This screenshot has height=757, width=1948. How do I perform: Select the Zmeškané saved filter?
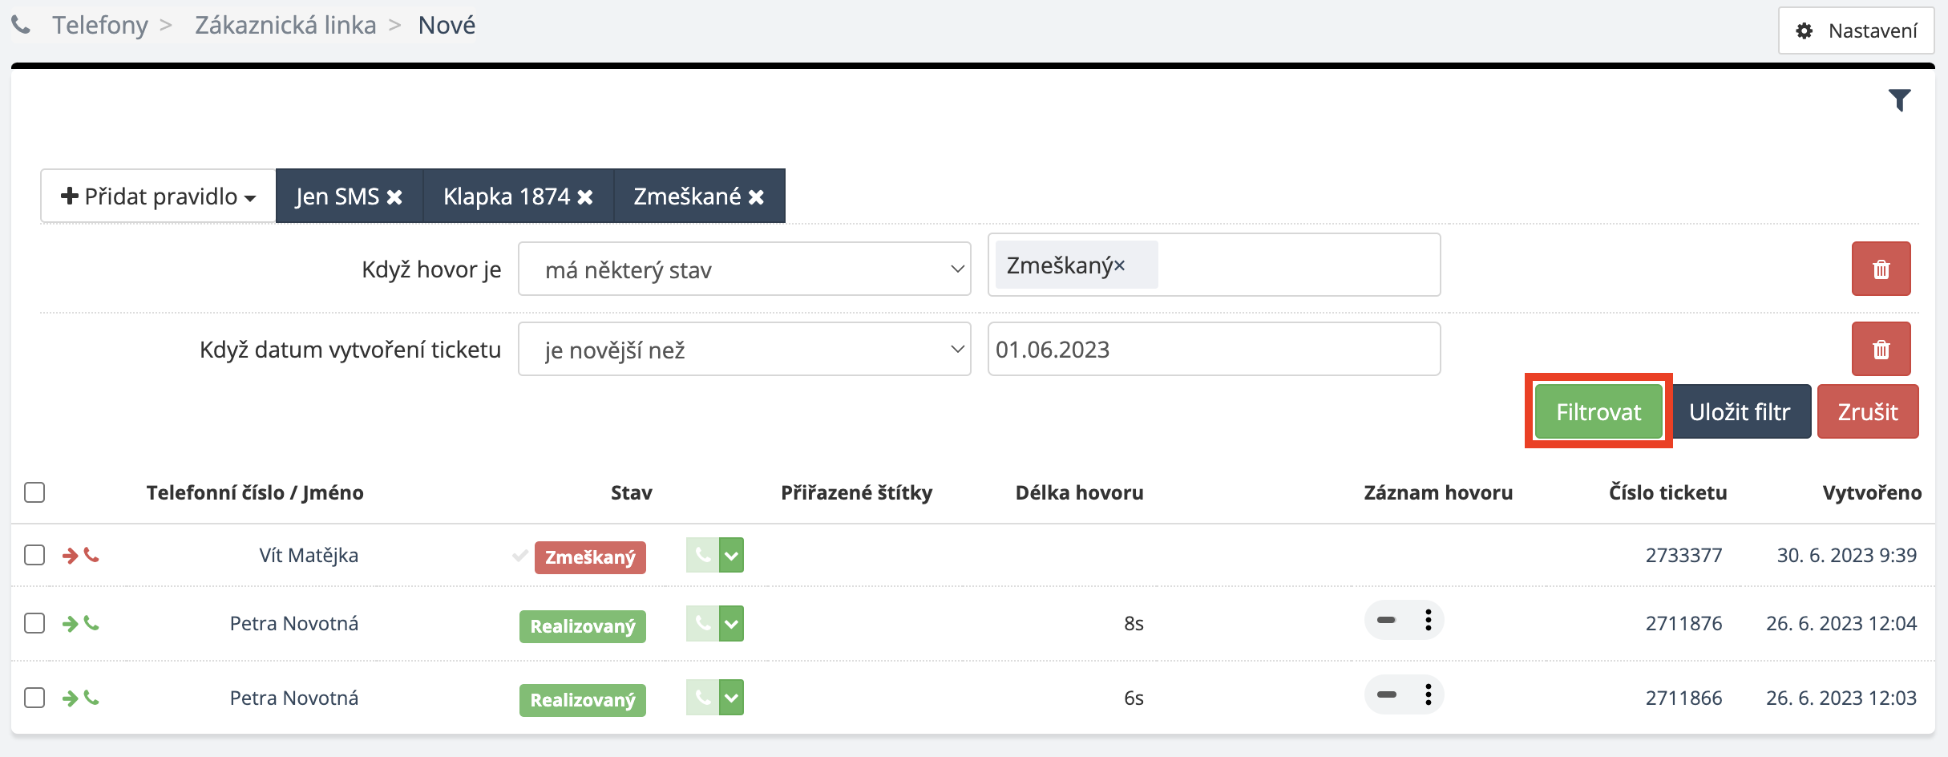pyautogui.click(x=687, y=196)
